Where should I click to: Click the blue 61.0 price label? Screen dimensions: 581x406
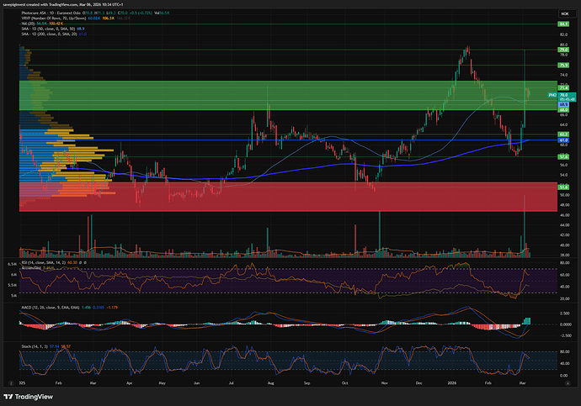(563, 140)
